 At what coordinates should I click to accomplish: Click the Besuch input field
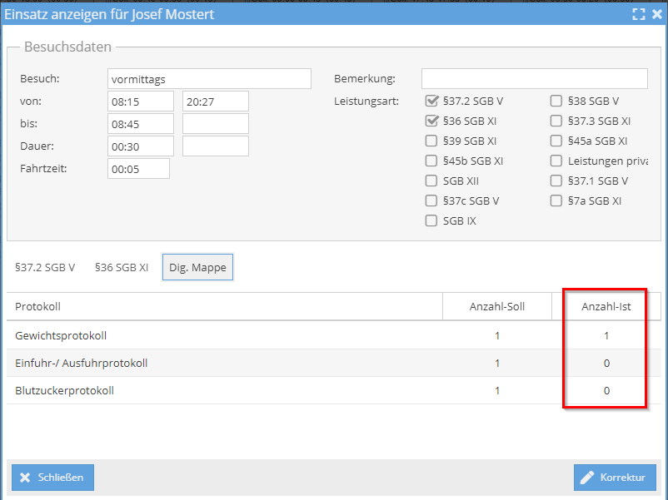(209, 79)
